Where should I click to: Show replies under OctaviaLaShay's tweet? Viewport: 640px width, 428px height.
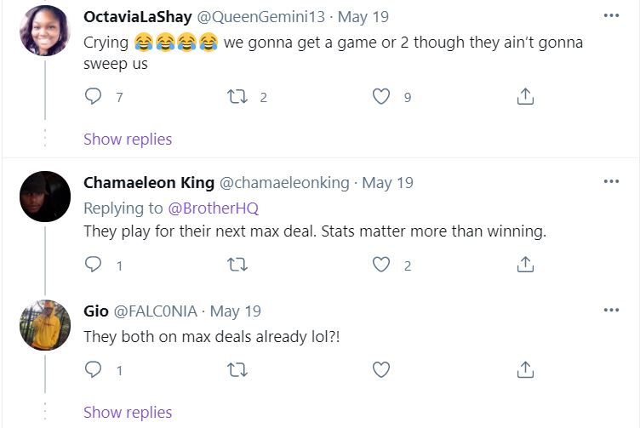pyautogui.click(x=128, y=140)
